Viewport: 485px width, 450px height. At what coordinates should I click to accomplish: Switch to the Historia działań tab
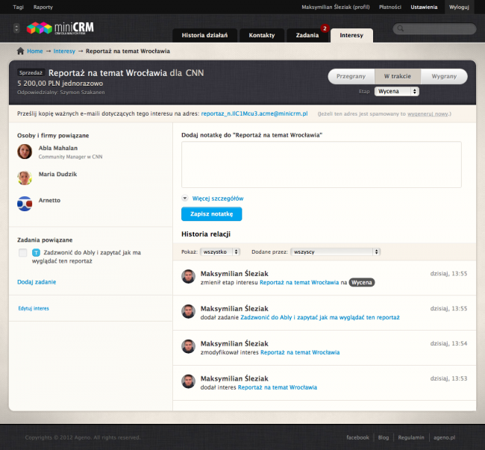(204, 35)
